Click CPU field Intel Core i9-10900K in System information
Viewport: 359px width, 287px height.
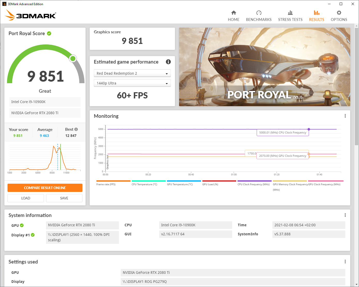pyautogui.click(x=195, y=225)
